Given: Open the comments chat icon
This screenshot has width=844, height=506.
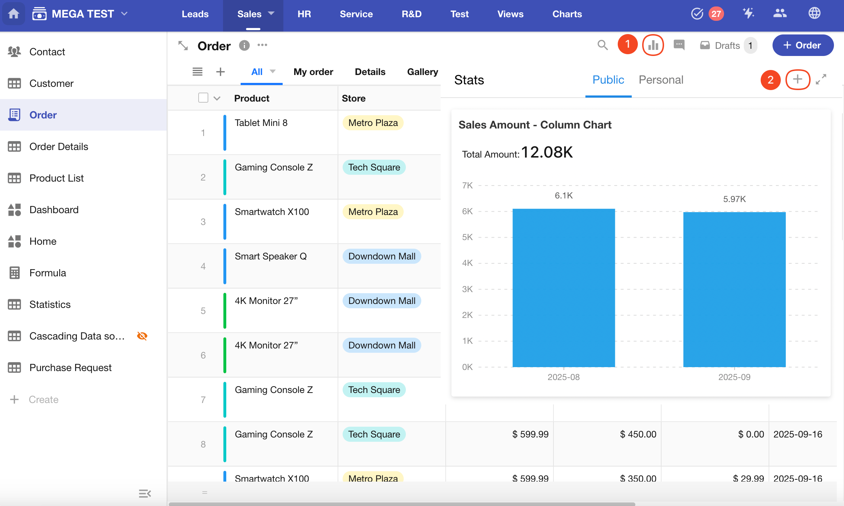Looking at the screenshot, I should pos(679,45).
